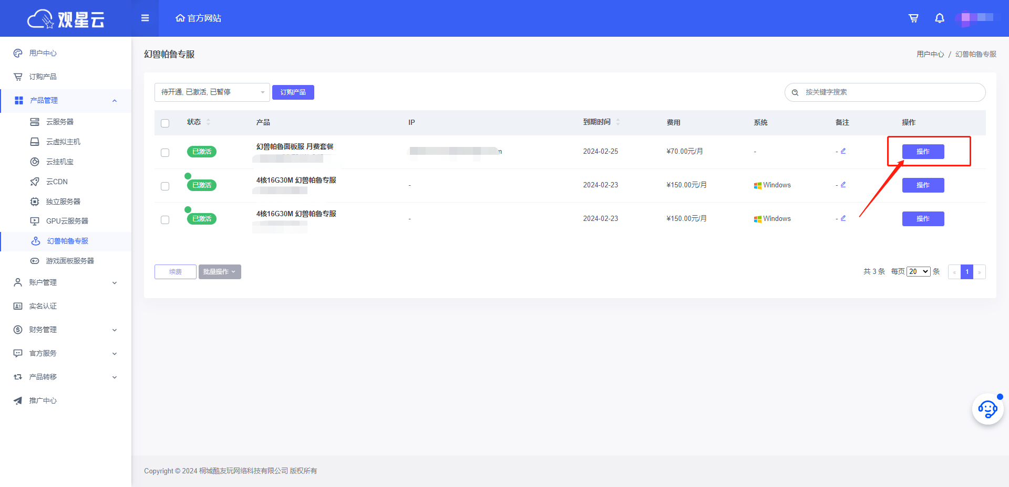Click the 云挂机宝 icon
Viewport: 1009px width, 487px height.
click(35, 162)
